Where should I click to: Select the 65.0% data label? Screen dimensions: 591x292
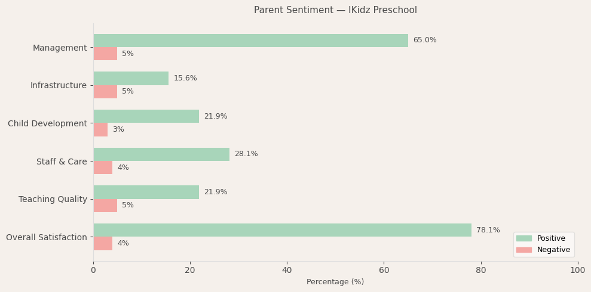pyautogui.click(x=425, y=41)
